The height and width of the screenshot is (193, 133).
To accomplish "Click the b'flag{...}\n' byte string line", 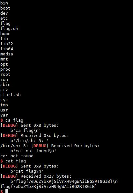I will pos(65,182).
